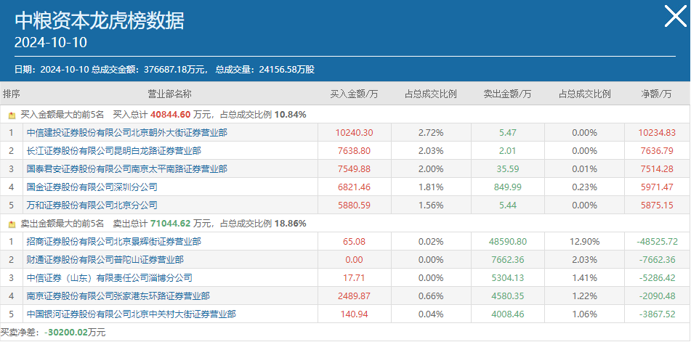Select the buy amount 7638.80 cell
The height and width of the screenshot is (342, 691).
click(x=355, y=151)
